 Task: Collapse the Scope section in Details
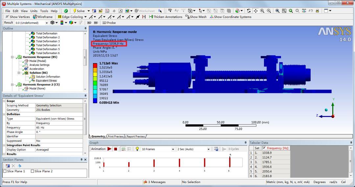pos(4,101)
